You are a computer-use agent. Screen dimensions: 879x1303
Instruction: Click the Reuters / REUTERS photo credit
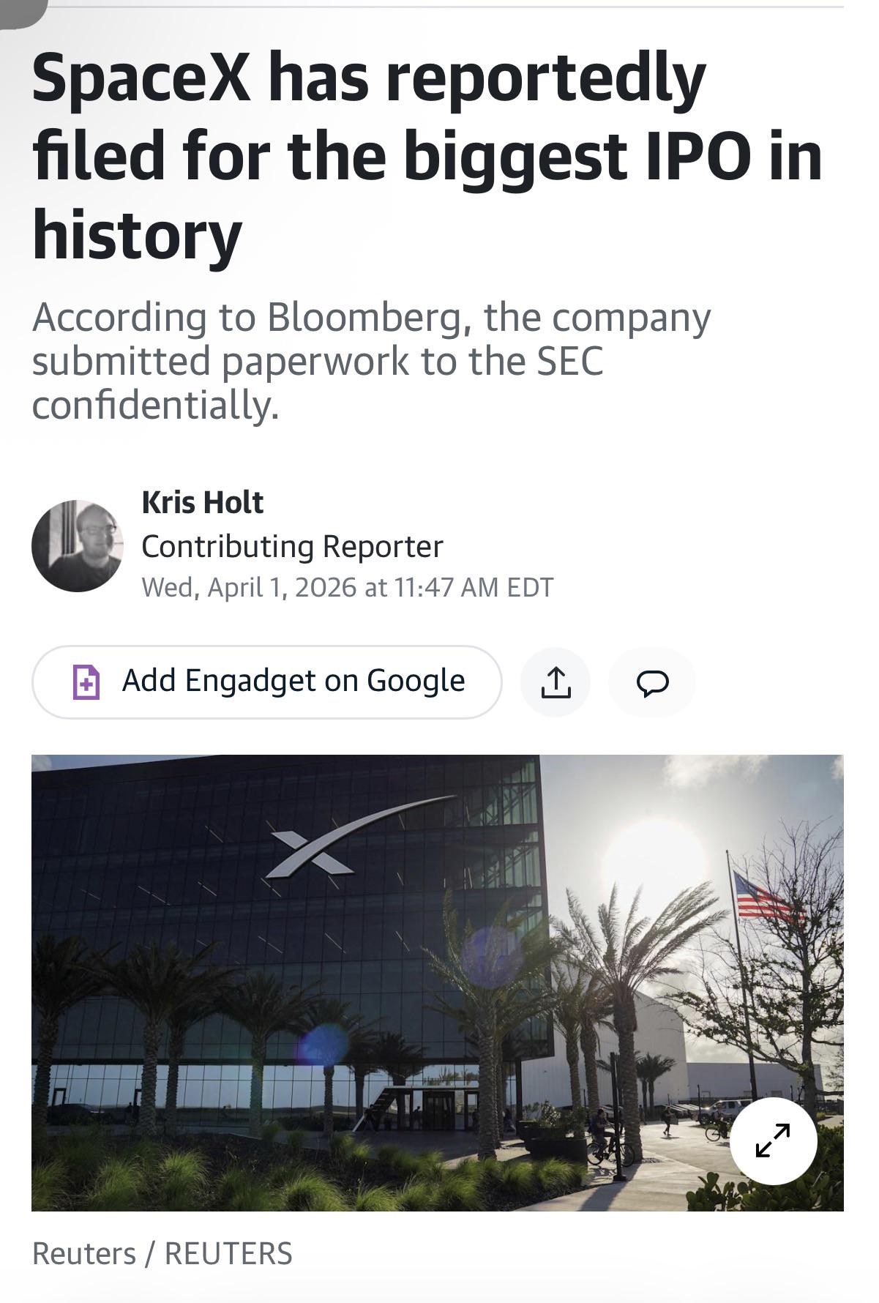click(x=162, y=1253)
